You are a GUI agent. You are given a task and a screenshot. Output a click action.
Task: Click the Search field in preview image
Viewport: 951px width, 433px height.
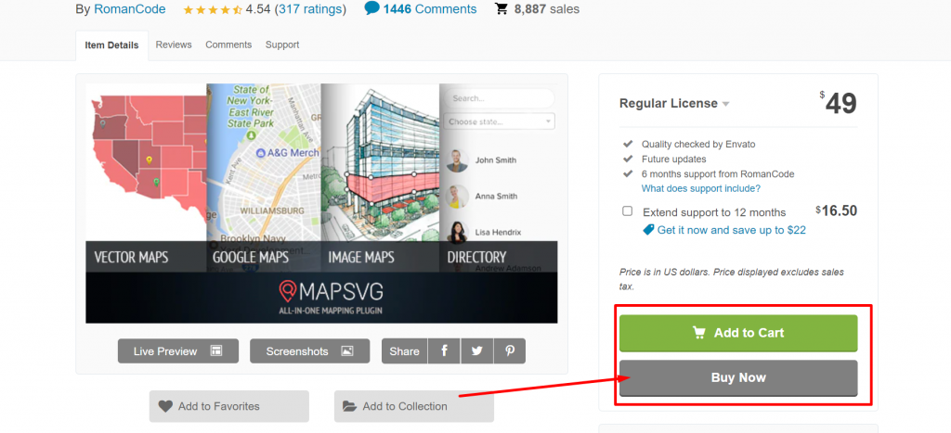pyautogui.click(x=499, y=98)
